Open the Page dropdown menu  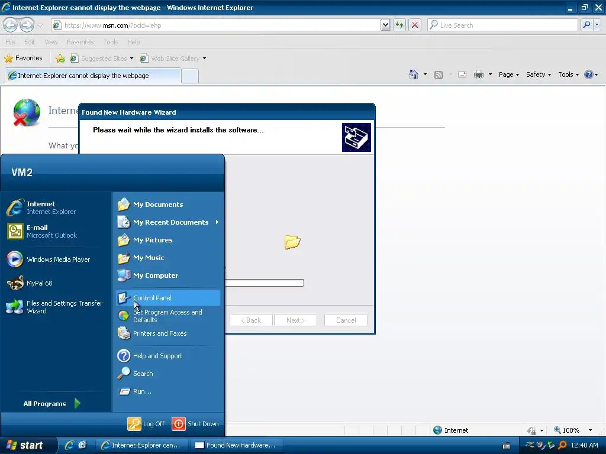point(508,74)
